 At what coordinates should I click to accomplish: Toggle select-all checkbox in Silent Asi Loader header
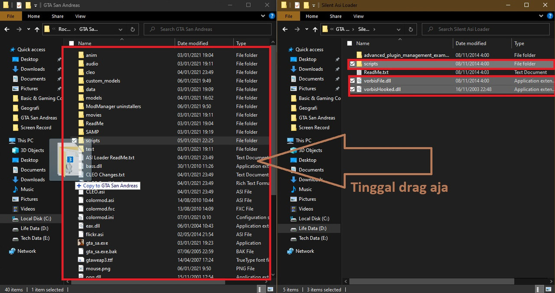tap(349, 44)
